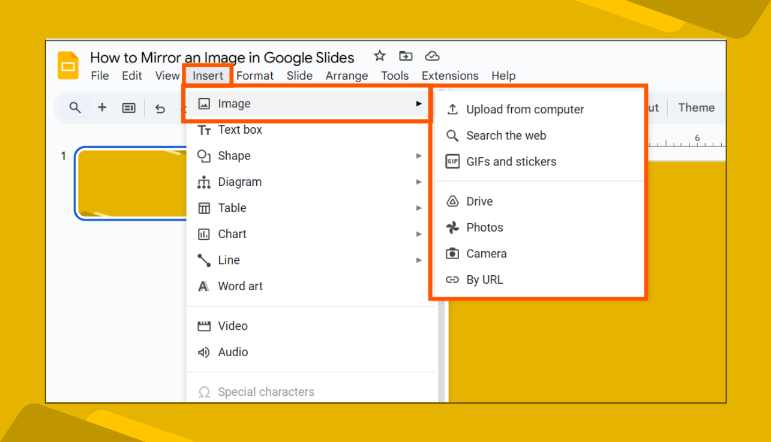Image resolution: width=771 pixels, height=442 pixels.
Task: Select Upload from computer in Image submenu
Action: 524,109
